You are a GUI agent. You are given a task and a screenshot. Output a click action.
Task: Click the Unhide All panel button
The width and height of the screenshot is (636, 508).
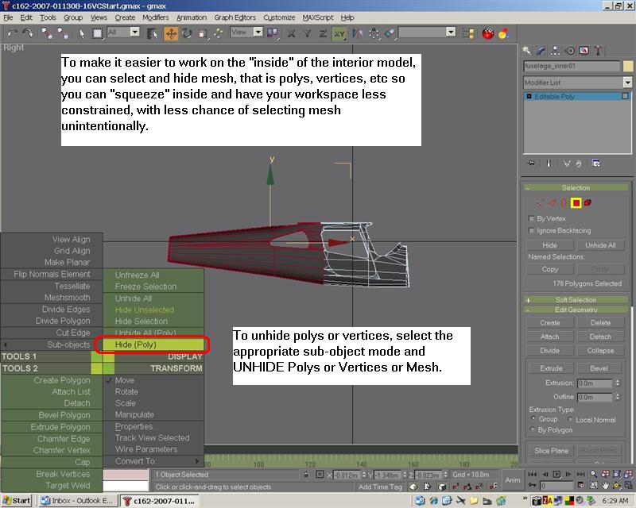[x=600, y=245]
